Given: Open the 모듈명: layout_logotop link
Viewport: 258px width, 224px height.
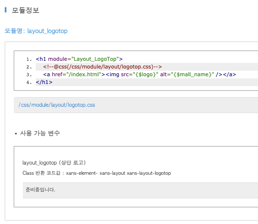Looking at the screenshot, I should point(36,31).
